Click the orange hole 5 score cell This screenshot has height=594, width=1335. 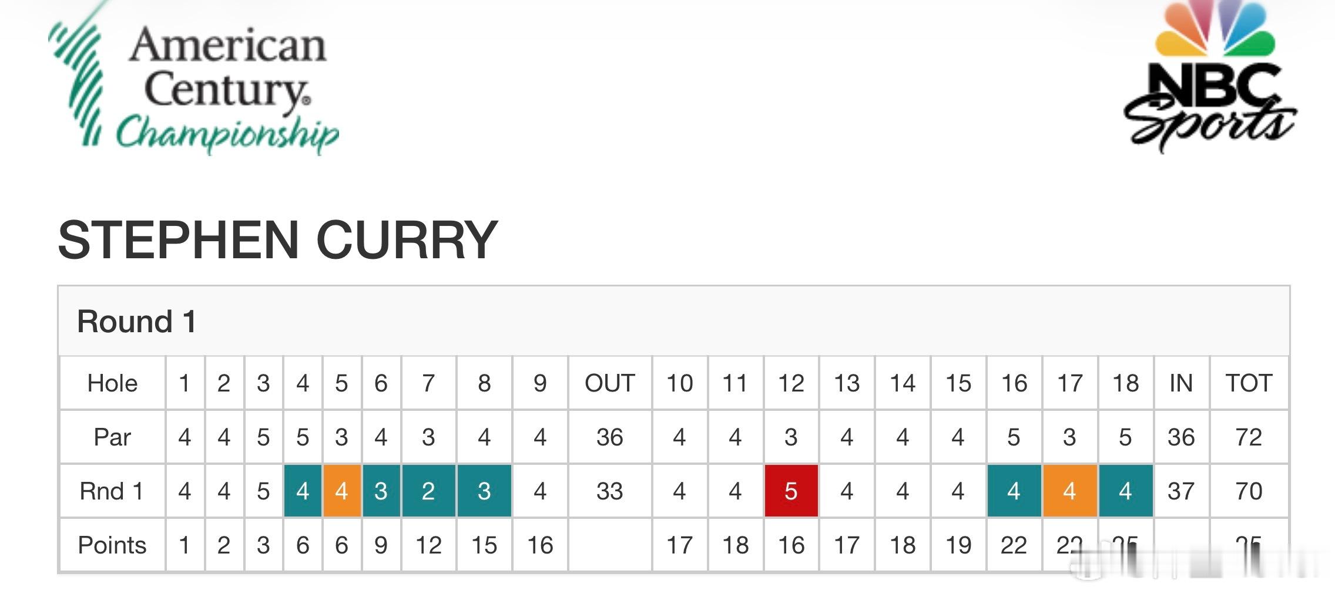pos(341,491)
